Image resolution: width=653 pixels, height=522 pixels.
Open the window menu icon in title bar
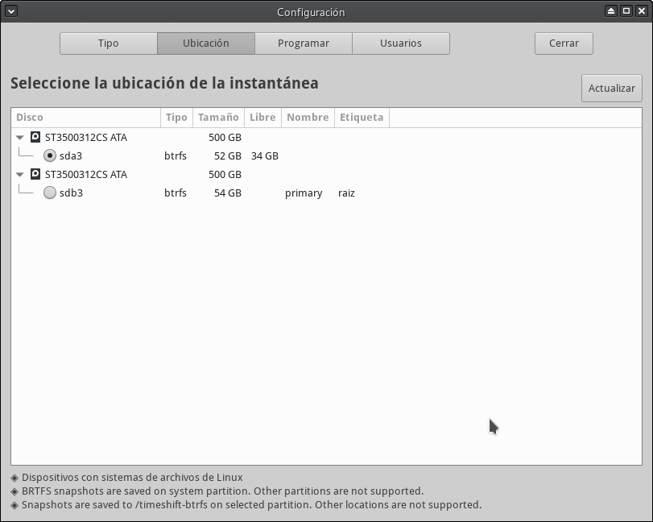(x=10, y=11)
